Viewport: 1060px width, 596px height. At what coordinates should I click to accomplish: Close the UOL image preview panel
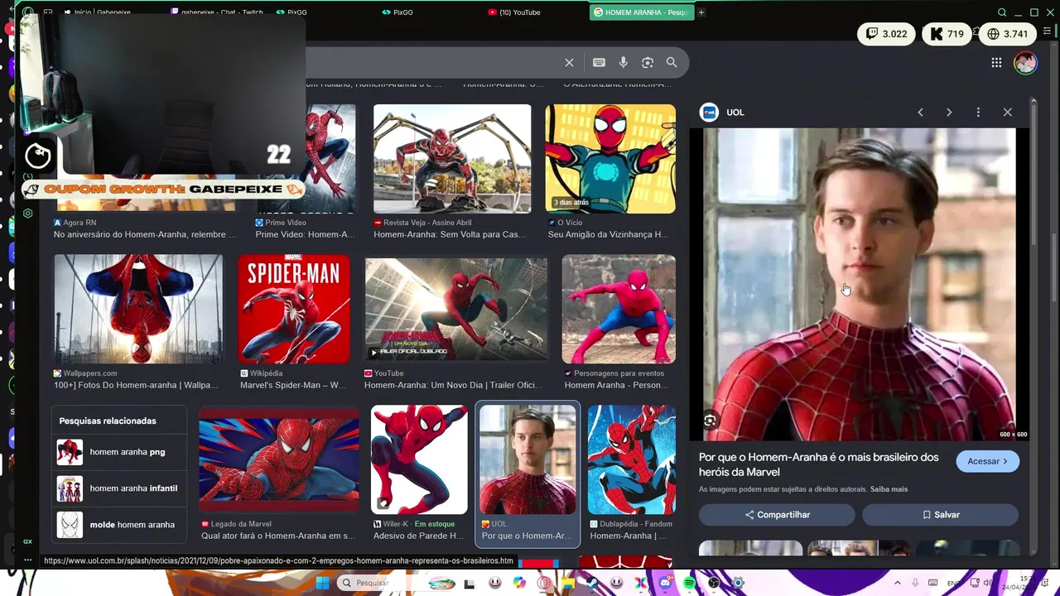[x=1007, y=112]
